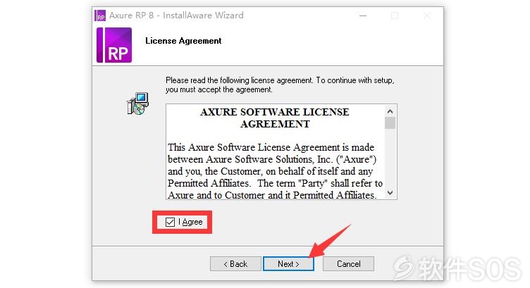The width and height of the screenshot is (530, 288).
Task: Go to previous step with < Back
Action: point(235,263)
